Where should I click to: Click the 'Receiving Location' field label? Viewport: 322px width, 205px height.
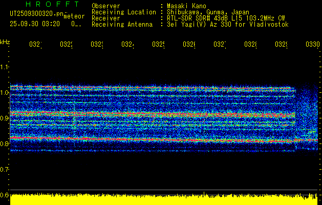(x=123, y=12)
